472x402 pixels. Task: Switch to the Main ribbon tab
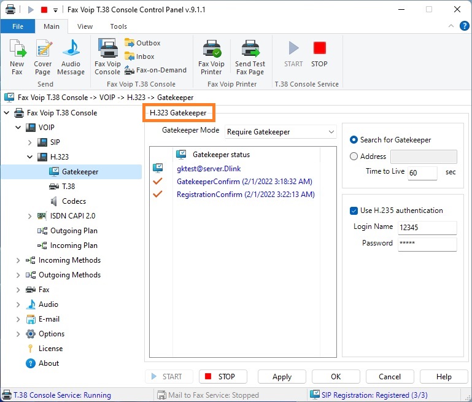(52, 26)
